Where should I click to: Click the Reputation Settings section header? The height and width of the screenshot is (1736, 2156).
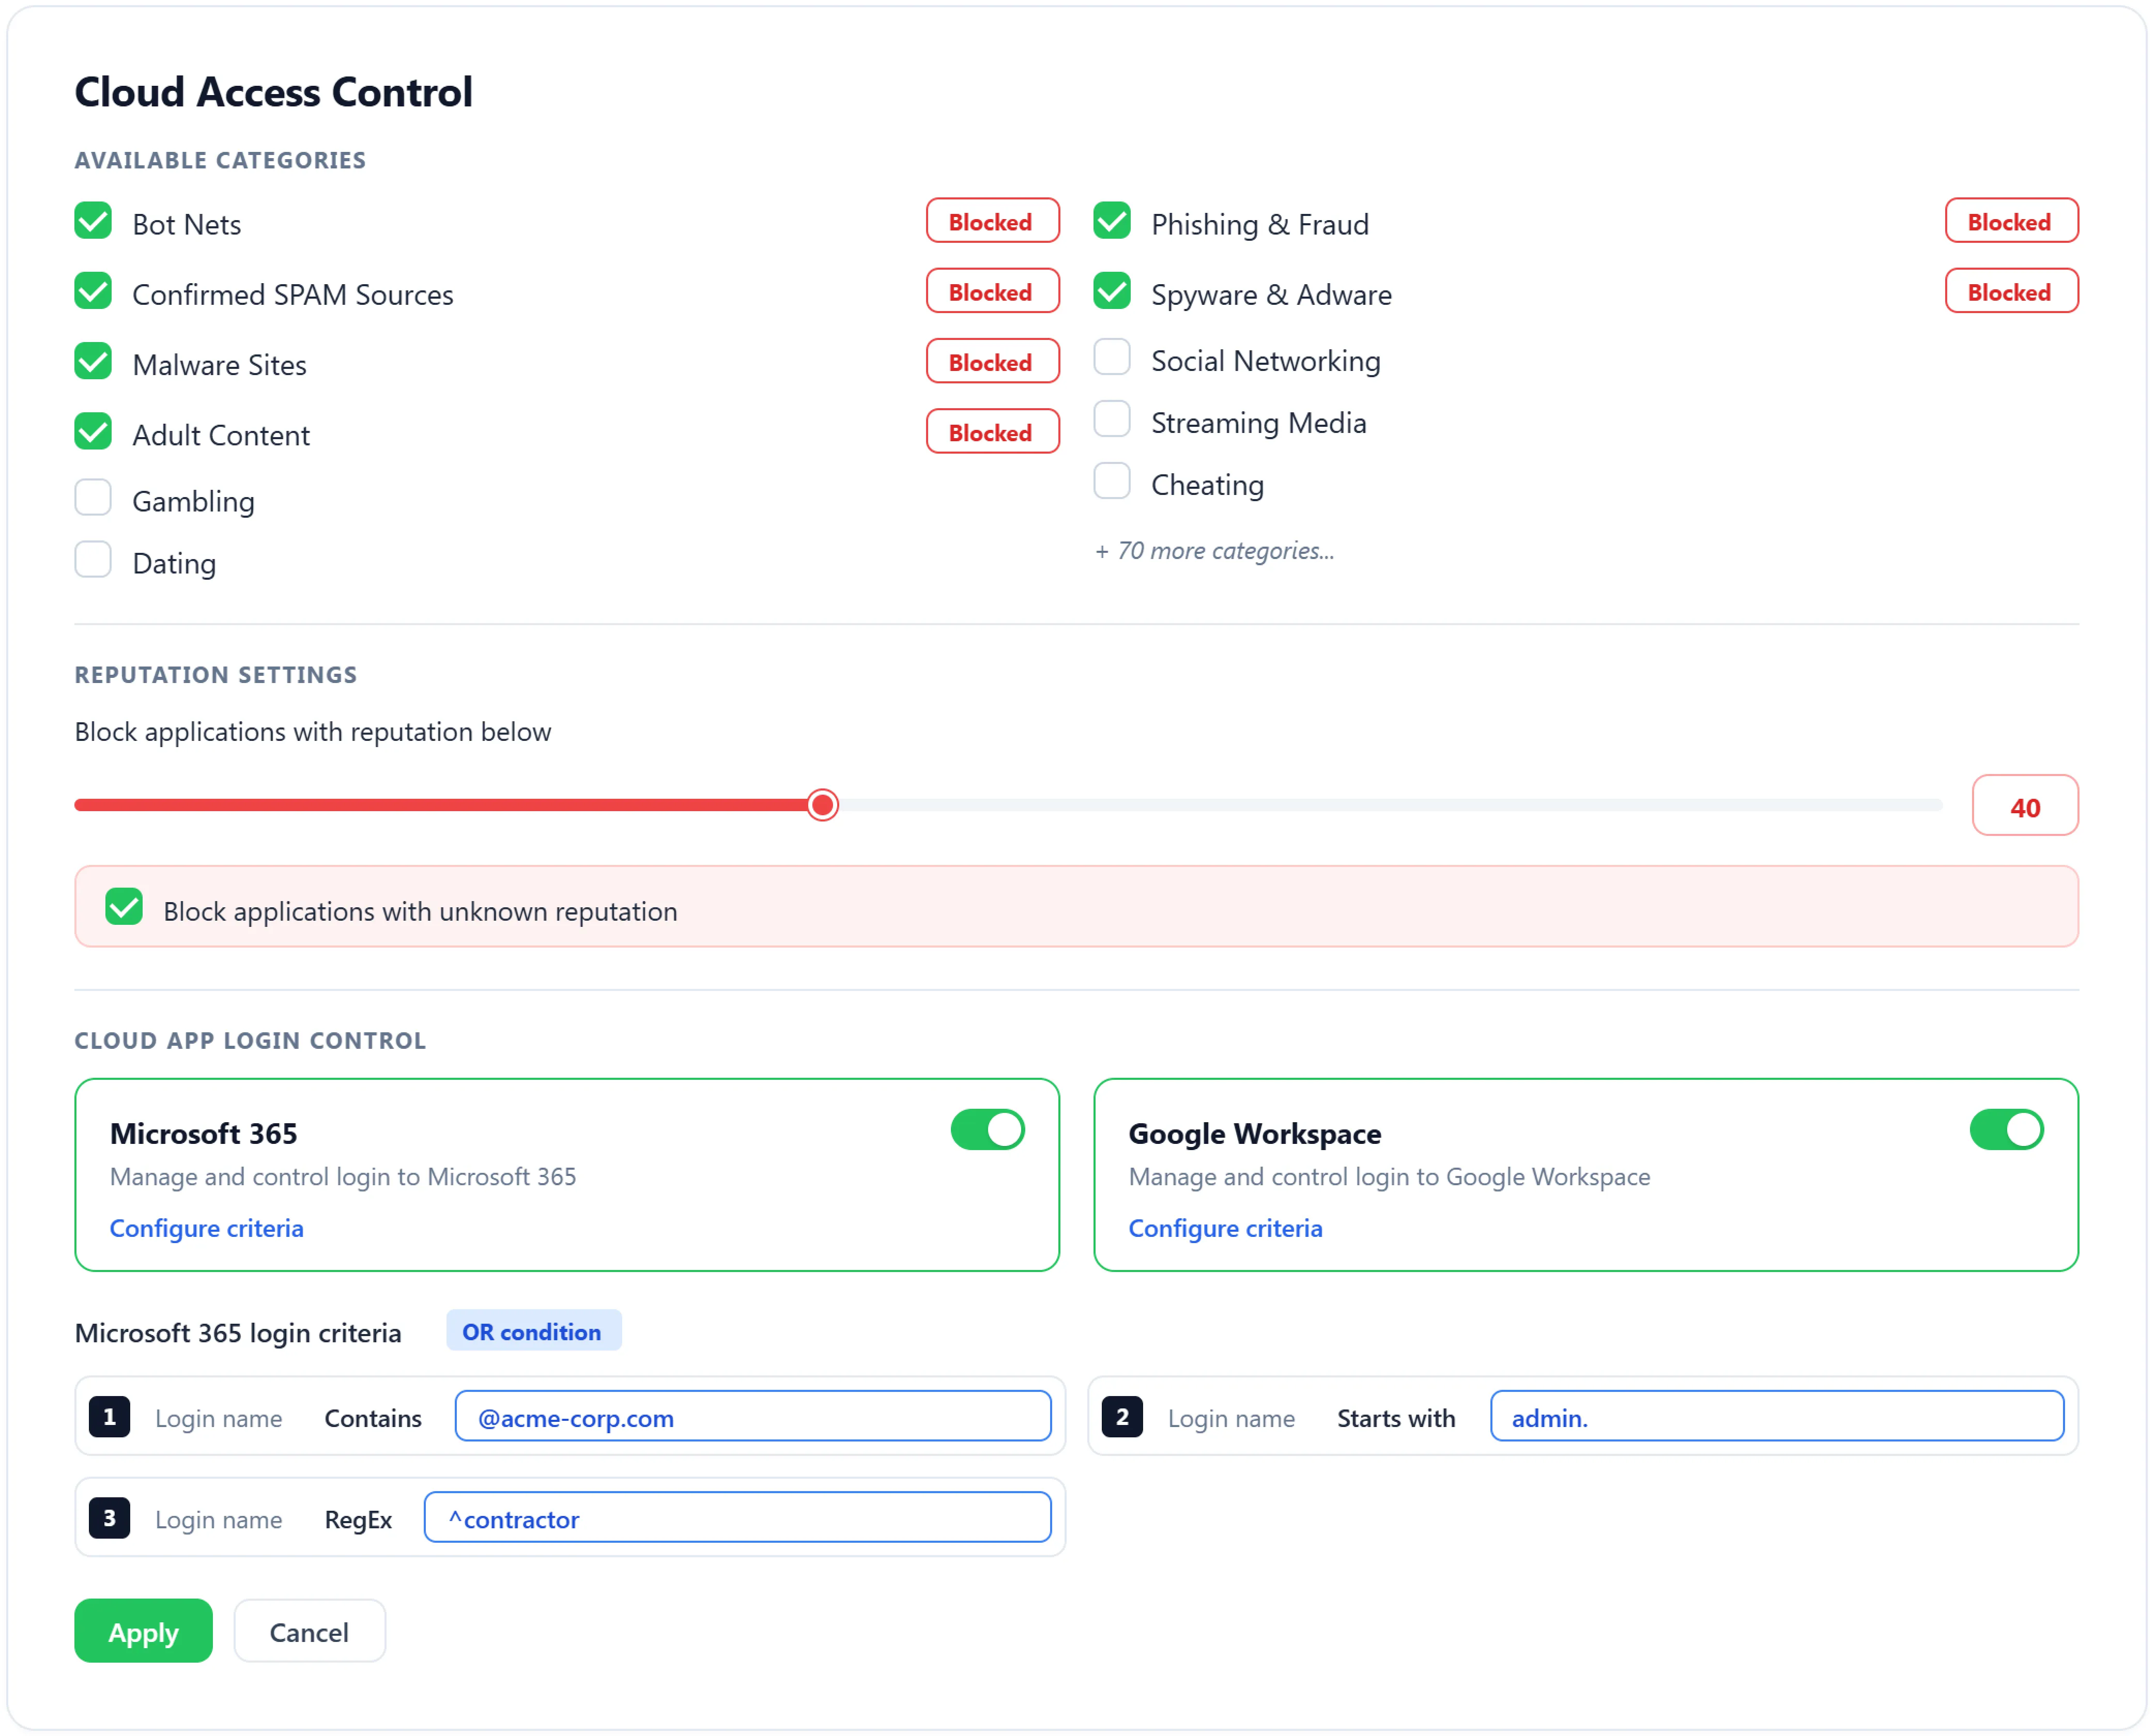coord(216,675)
